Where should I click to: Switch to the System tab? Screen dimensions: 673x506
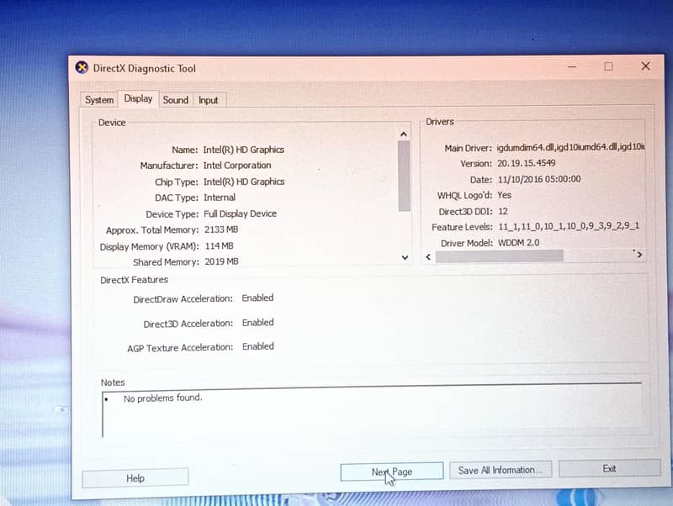point(99,100)
